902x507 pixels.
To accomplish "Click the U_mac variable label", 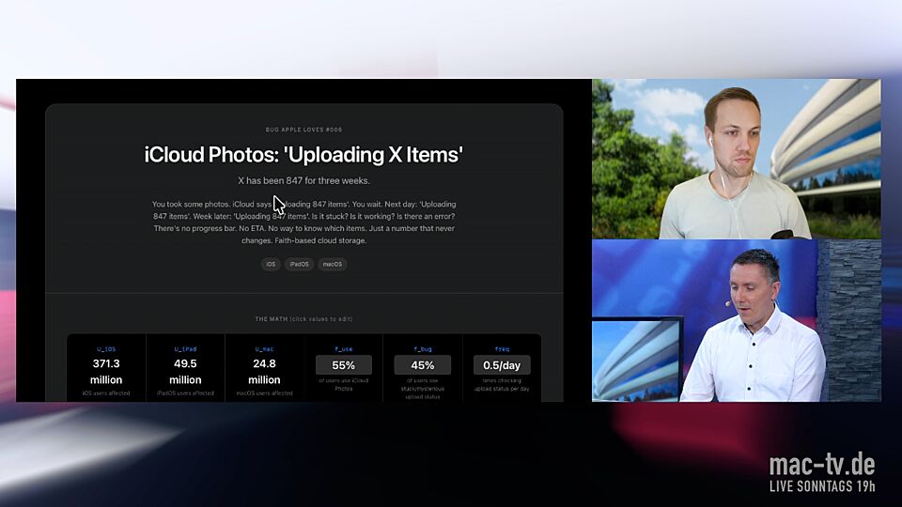I will coord(264,348).
